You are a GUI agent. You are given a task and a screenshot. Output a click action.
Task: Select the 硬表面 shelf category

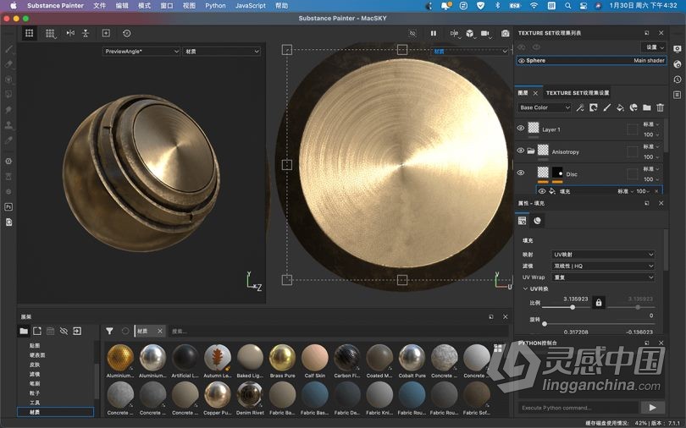[x=37, y=355]
